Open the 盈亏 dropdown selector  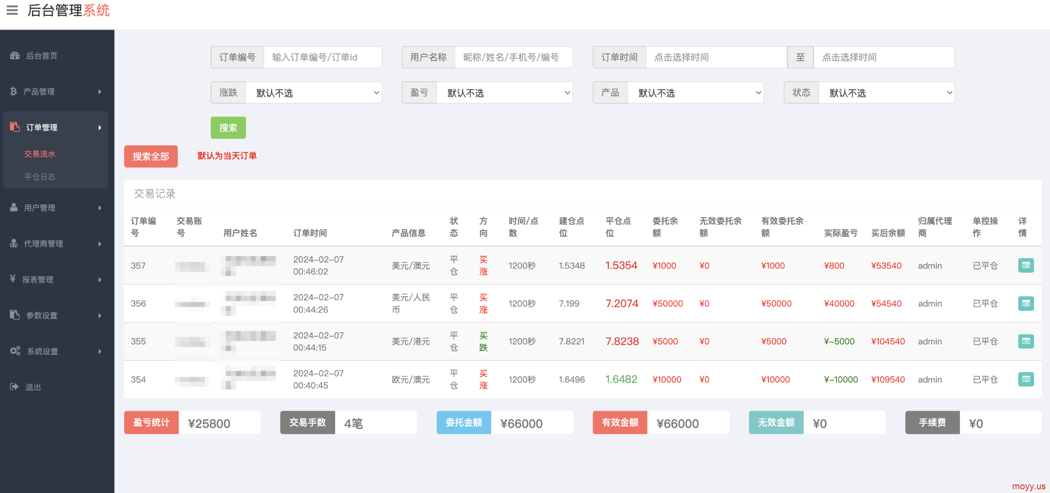point(504,93)
